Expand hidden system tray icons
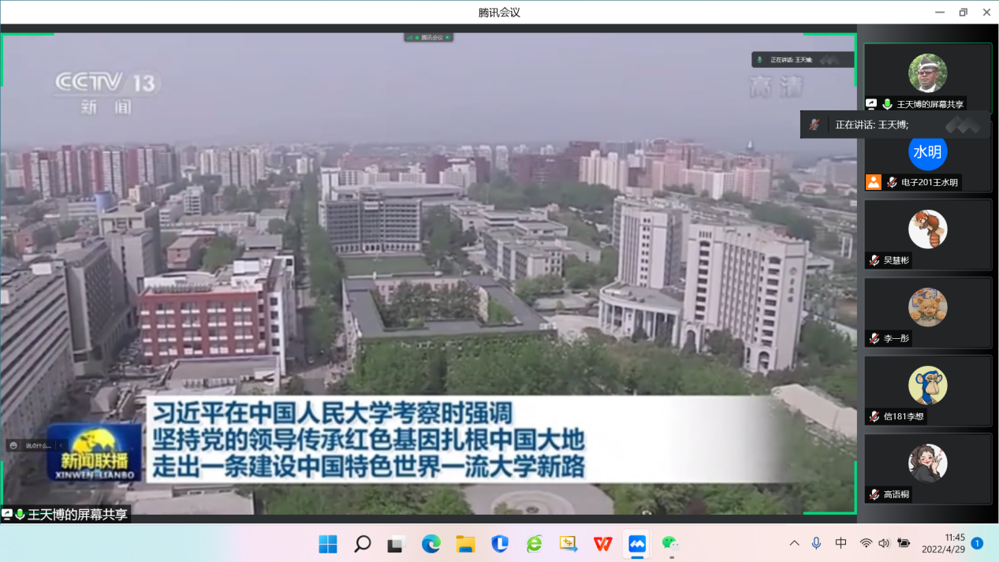 (x=794, y=543)
